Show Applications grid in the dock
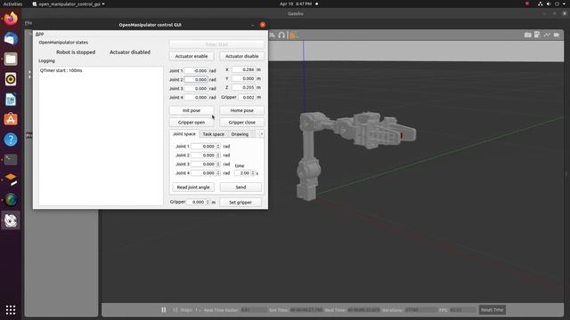The height and width of the screenshot is (320, 570). point(11,309)
